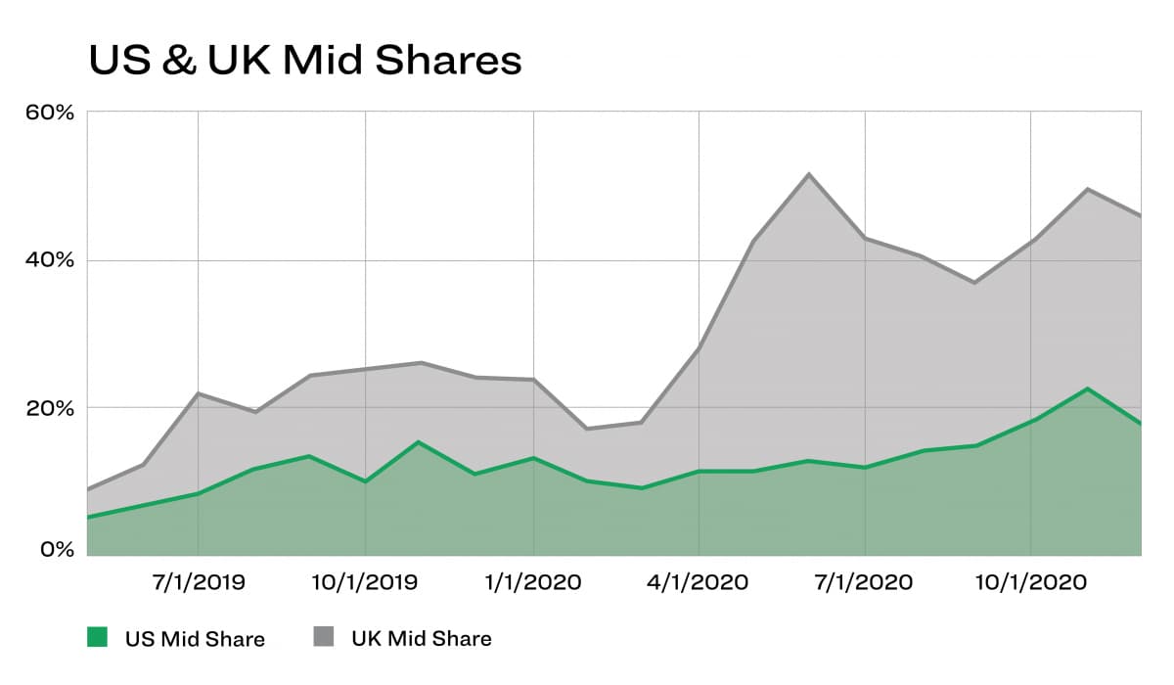Image resolution: width=1174 pixels, height=685 pixels.
Task: Select the US Mid Share legend label
Action: (x=195, y=639)
